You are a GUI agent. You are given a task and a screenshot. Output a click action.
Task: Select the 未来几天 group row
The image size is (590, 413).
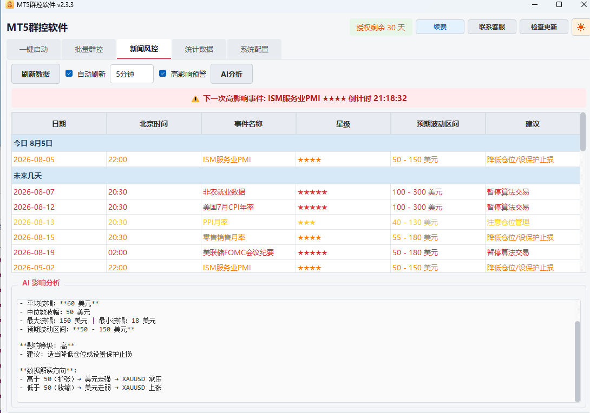[x=296, y=176]
